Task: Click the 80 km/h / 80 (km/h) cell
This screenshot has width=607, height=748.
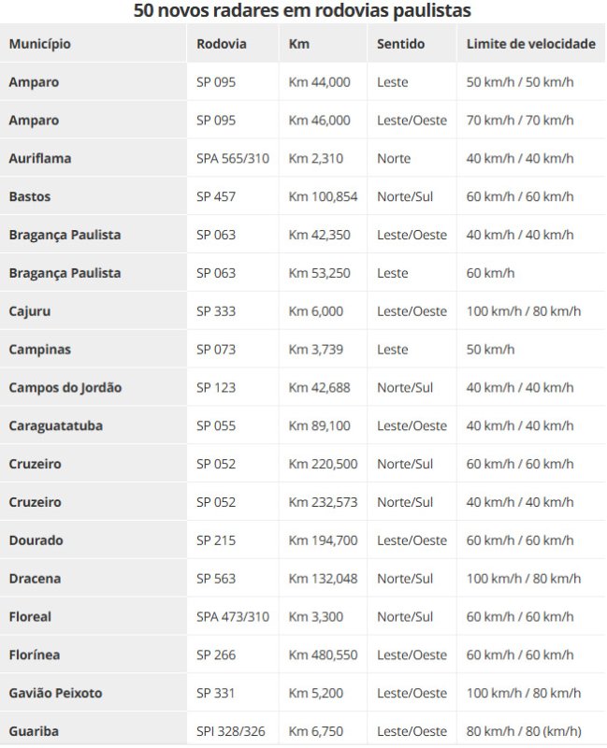Action: 523,731
